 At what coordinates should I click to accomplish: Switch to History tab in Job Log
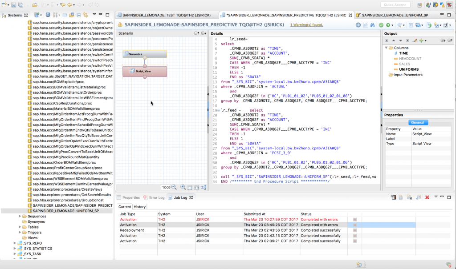click(139, 207)
